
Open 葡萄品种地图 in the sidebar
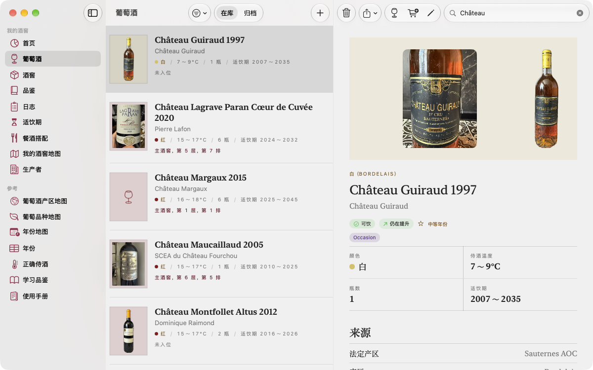point(53,217)
